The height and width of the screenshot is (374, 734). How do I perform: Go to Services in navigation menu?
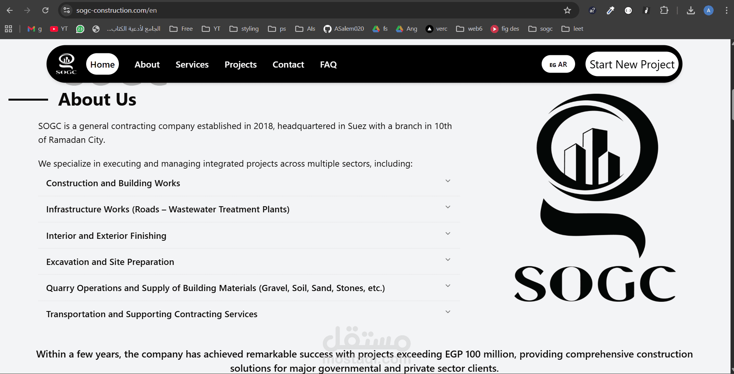pos(192,65)
